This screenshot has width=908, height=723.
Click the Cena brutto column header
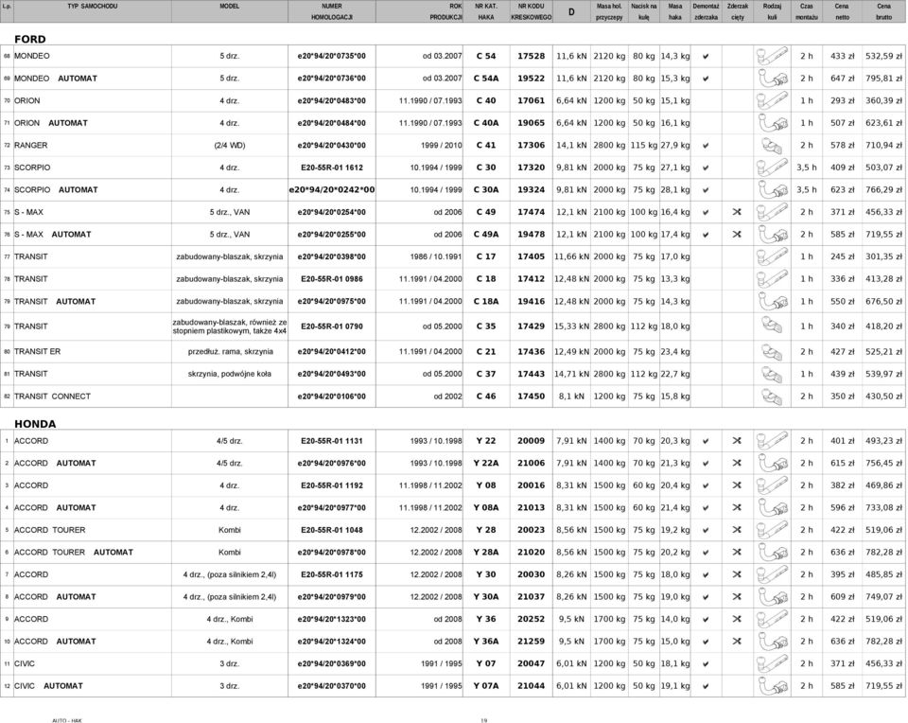click(883, 11)
